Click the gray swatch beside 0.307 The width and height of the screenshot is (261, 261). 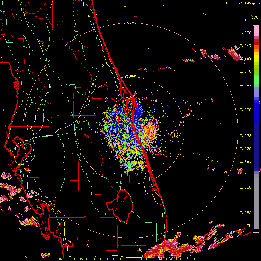(x=256, y=202)
